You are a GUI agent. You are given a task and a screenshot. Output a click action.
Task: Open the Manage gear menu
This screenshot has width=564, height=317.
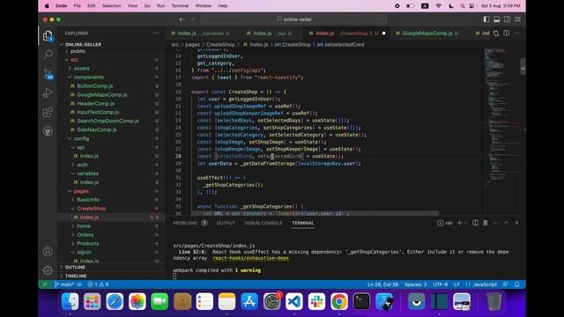48,270
